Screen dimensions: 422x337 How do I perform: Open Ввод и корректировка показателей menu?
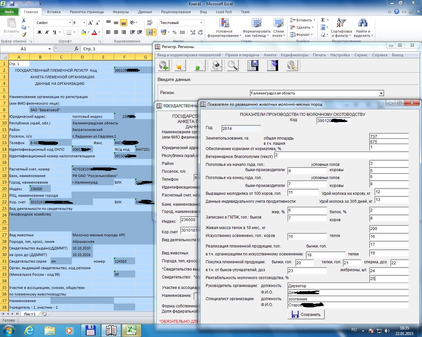click(x=189, y=55)
